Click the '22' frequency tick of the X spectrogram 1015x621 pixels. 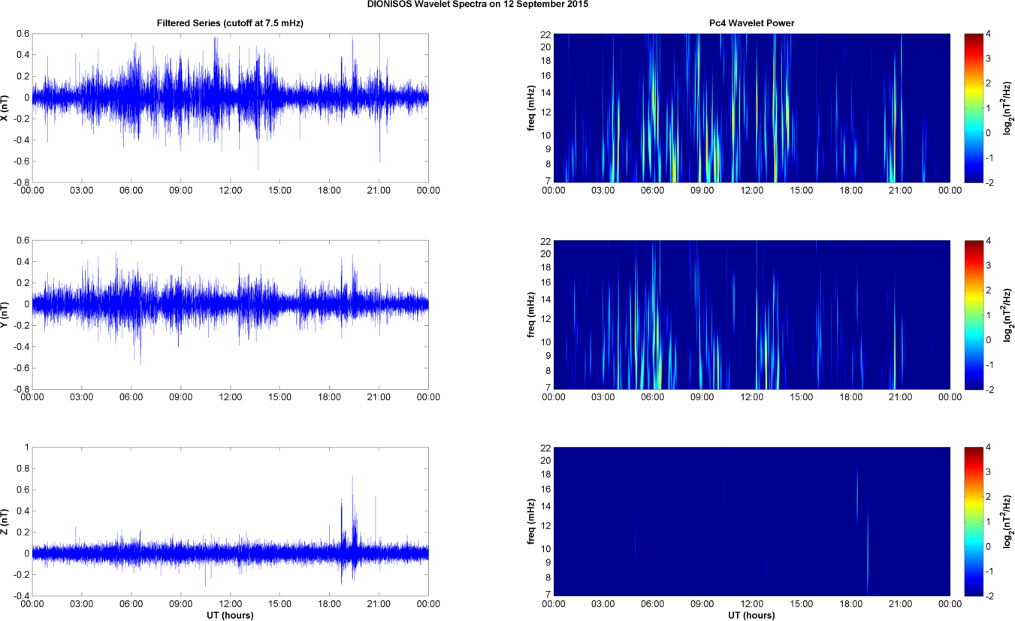coord(546,34)
